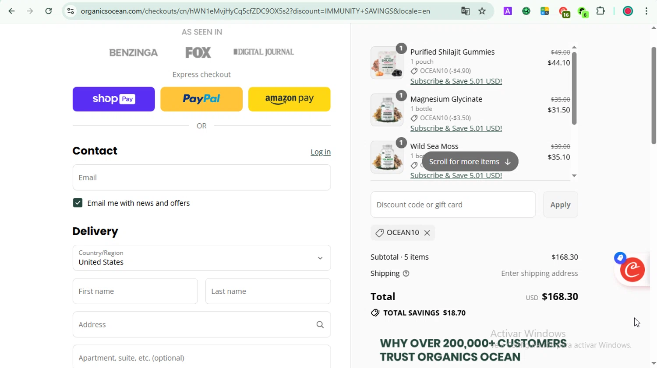Click Scroll for more items pill
Screen dimensions: 657x368
click(470, 162)
